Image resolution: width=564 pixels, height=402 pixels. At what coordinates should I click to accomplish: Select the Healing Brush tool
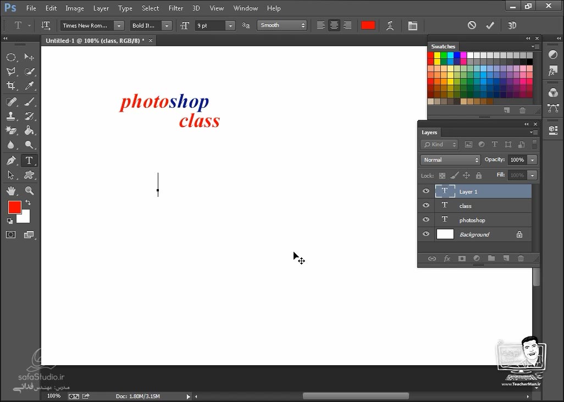coord(11,102)
